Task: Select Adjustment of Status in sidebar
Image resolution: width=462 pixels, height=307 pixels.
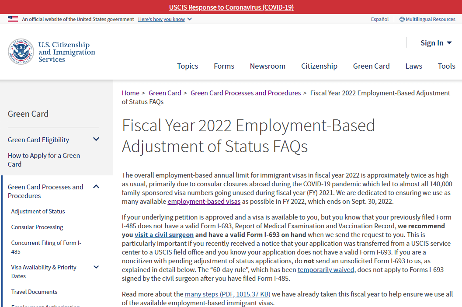Action: (38, 211)
